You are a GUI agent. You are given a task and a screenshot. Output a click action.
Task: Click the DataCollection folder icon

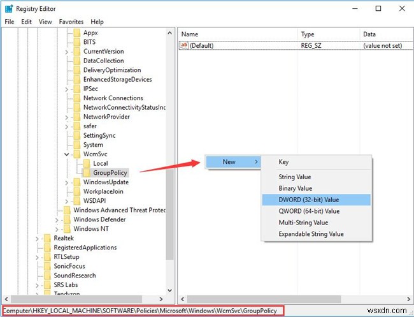(77, 61)
